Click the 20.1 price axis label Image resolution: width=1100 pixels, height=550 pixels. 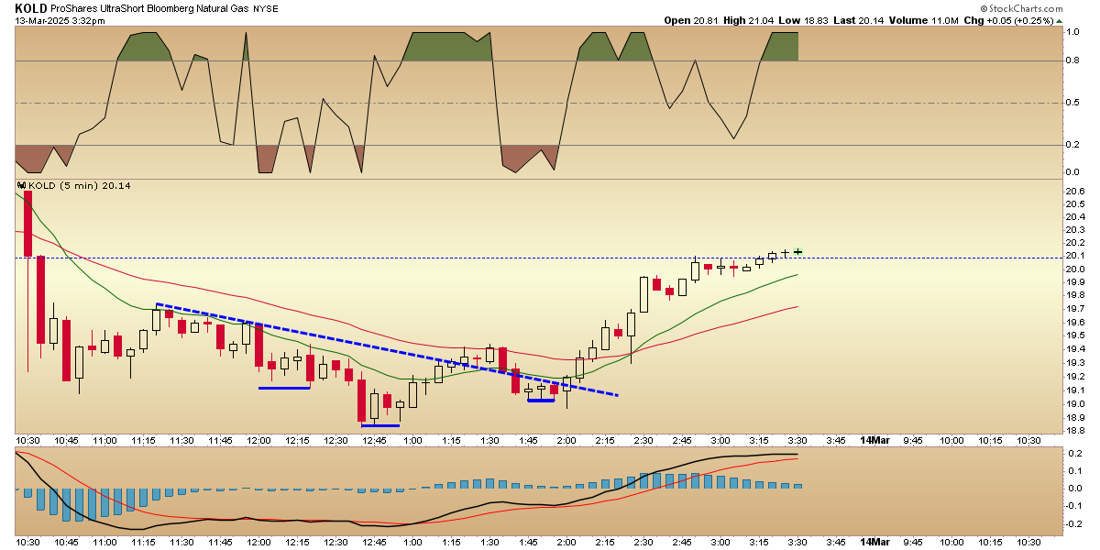pos(1077,256)
